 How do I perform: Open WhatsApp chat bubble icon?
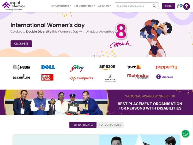click(185, 134)
